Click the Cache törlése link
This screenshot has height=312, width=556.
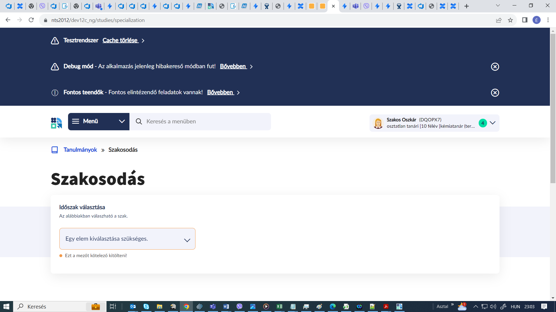(x=120, y=40)
